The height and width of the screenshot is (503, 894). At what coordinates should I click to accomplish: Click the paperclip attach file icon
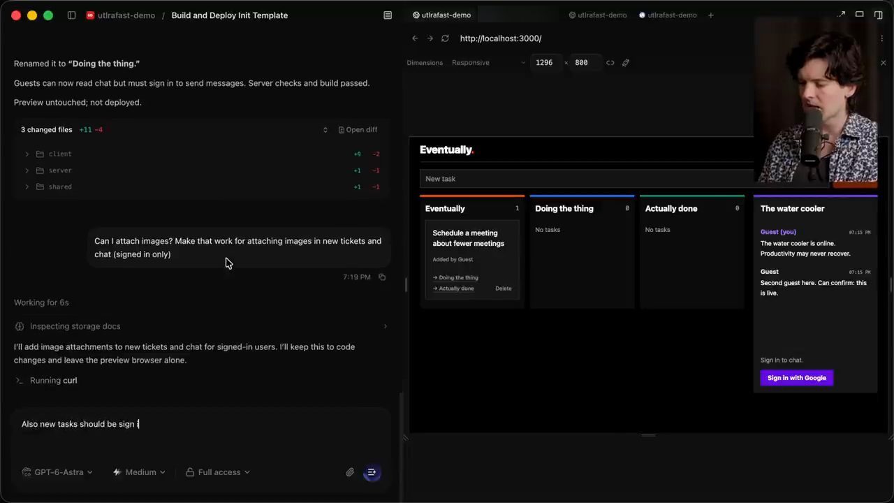(350, 472)
